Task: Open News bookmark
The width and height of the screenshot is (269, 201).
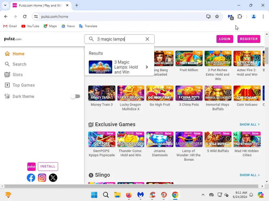Action: point(68,26)
